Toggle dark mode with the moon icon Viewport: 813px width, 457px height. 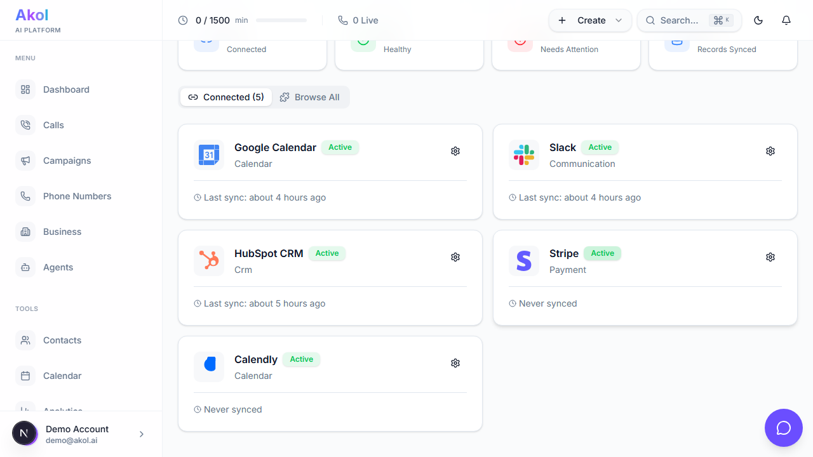click(x=758, y=20)
